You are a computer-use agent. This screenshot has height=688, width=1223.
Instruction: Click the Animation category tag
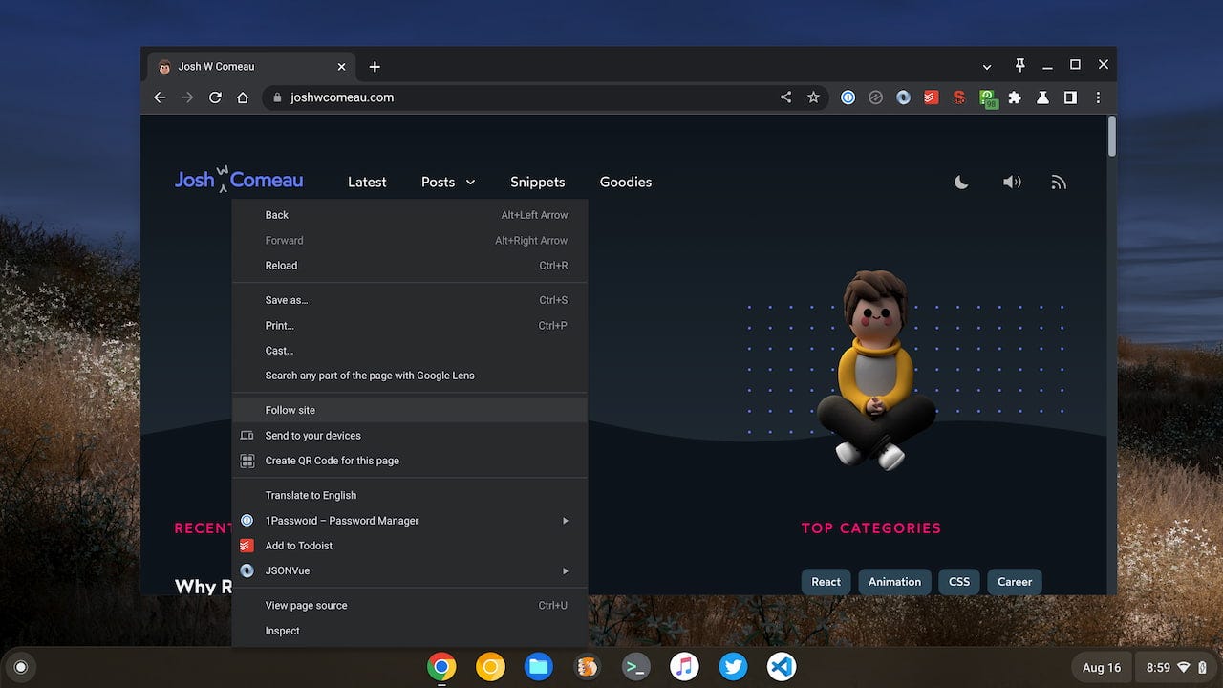tap(894, 581)
